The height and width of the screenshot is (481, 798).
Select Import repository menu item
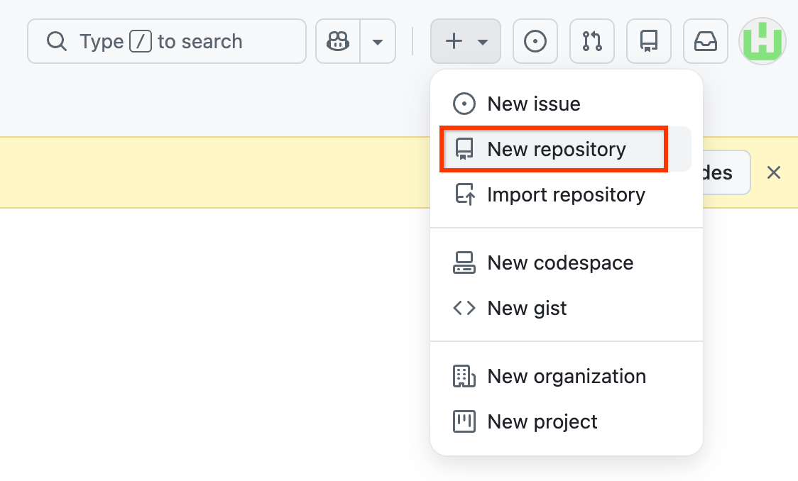[566, 194]
